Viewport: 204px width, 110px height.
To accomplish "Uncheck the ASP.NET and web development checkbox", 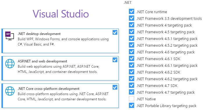I will 115,60.
